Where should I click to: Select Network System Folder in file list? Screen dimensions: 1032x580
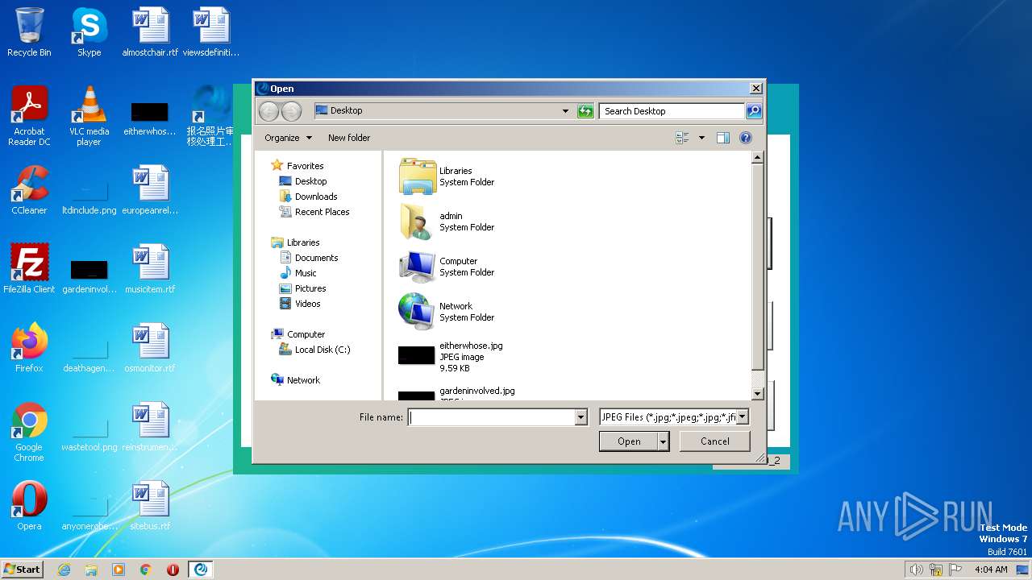pyautogui.click(x=447, y=312)
